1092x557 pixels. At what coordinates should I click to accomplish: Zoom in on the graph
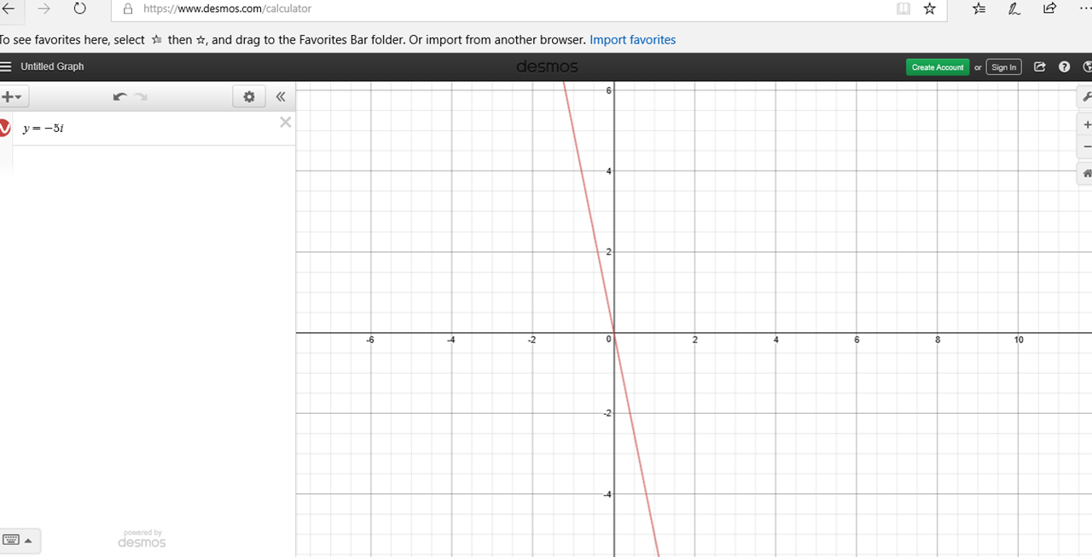coord(1086,124)
